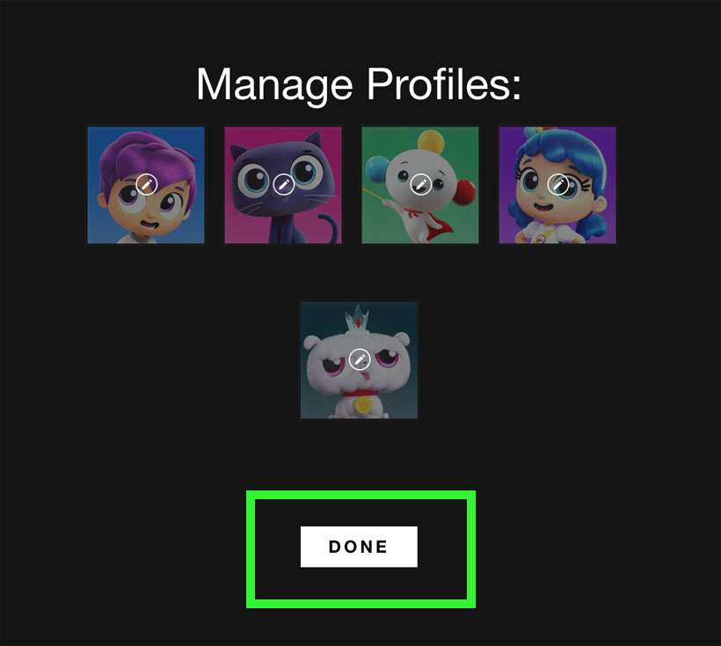The width and height of the screenshot is (721, 646).
Task: Edit the black cat profile via pencil icon
Action: (284, 185)
